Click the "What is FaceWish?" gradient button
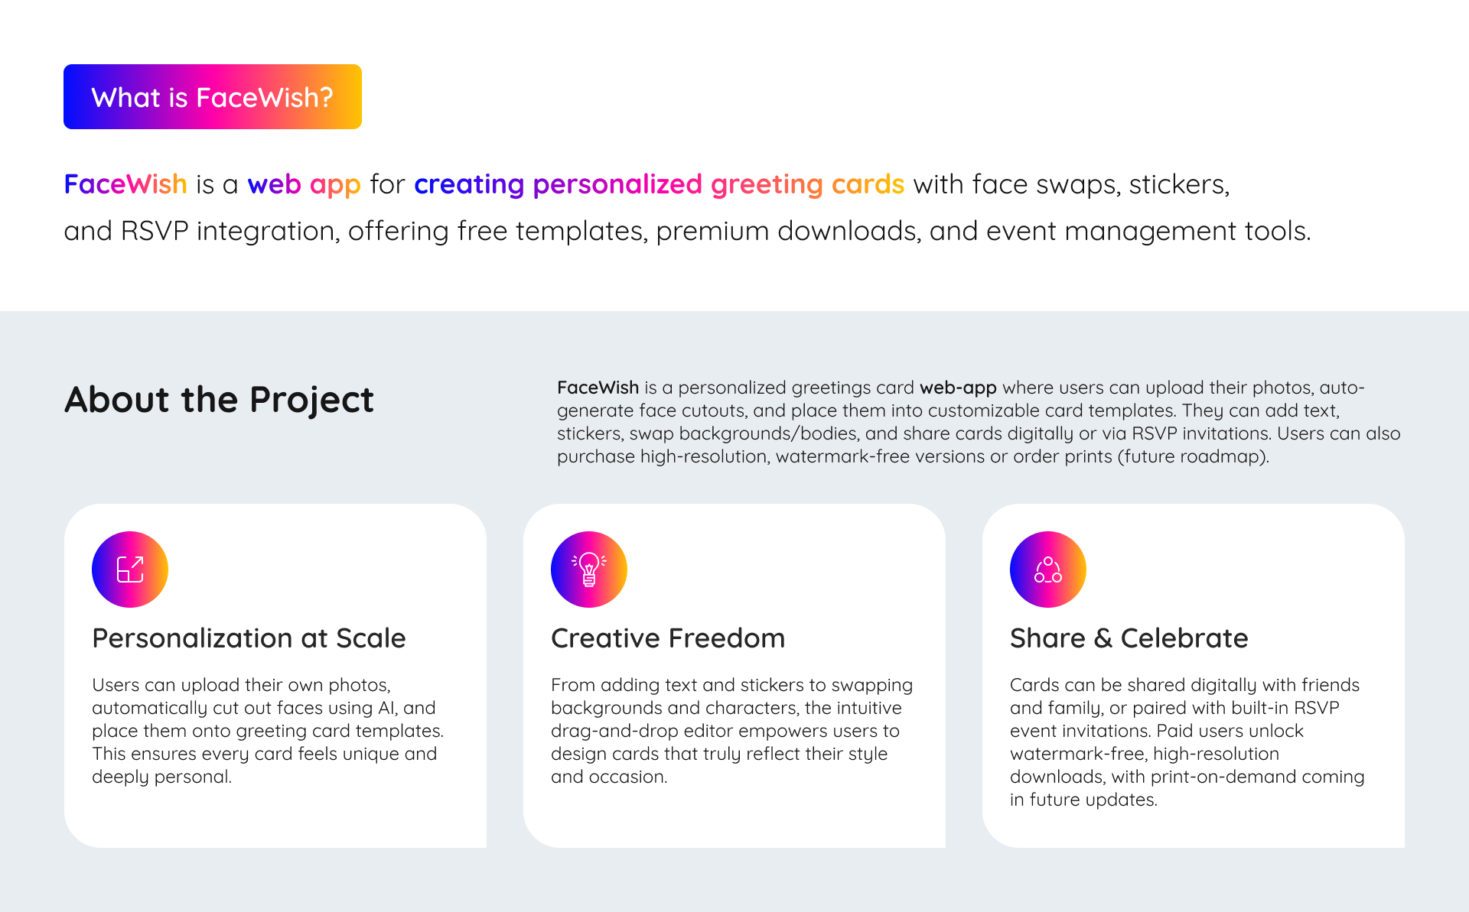The image size is (1469, 912). pos(212,97)
